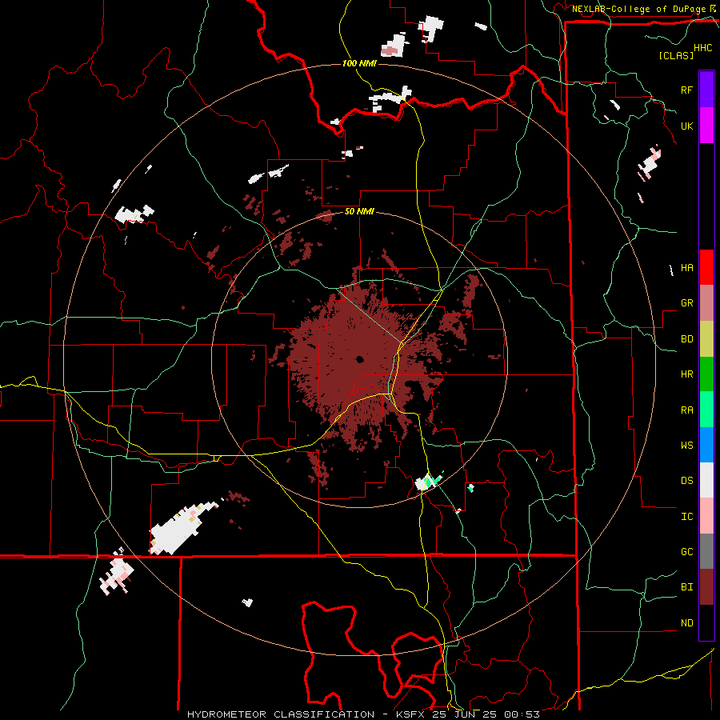
Task: Click the HA red legend swatch
Action: (x=706, y=267)
